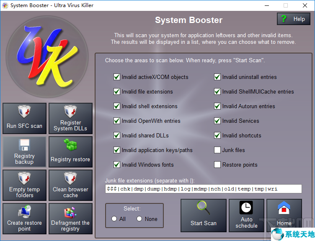Click the Empty temp folders shield icon
Viewport: 315px width, 241px height.
[24, 178]
